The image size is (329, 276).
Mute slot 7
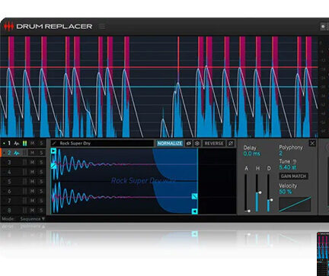[x=32, y=201]
